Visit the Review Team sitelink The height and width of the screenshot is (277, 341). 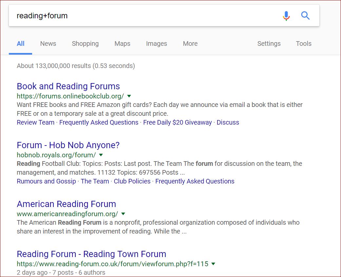35,122
